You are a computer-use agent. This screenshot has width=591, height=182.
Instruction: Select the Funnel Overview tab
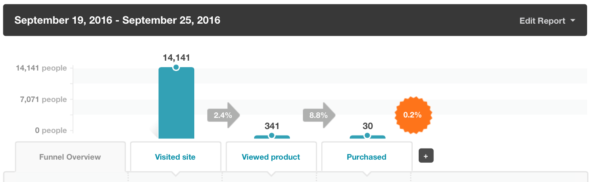tap(70, 157)
